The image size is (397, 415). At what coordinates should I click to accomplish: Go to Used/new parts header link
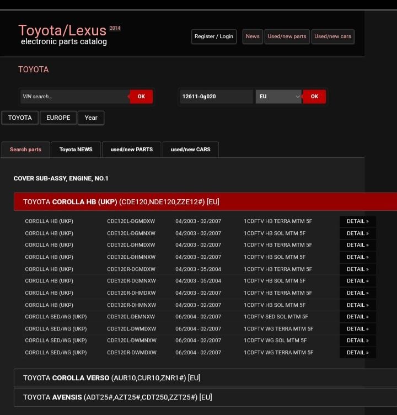pyautogui.click(x=287, y=36)
